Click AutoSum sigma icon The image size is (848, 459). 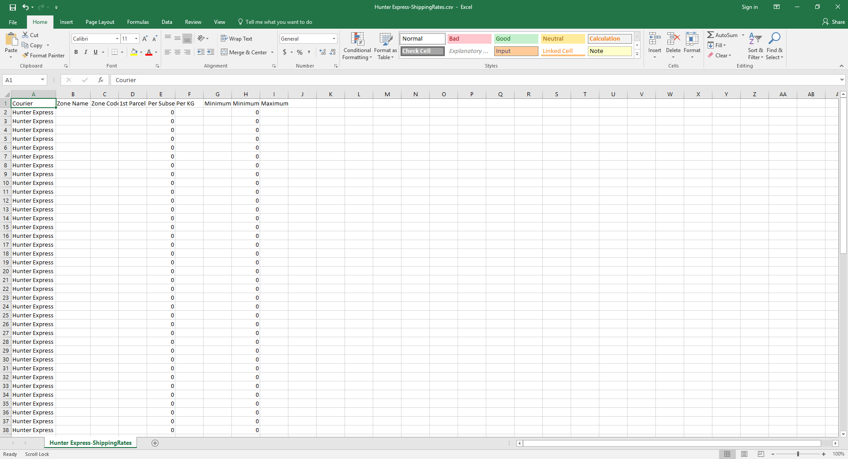tap(710, 35)
